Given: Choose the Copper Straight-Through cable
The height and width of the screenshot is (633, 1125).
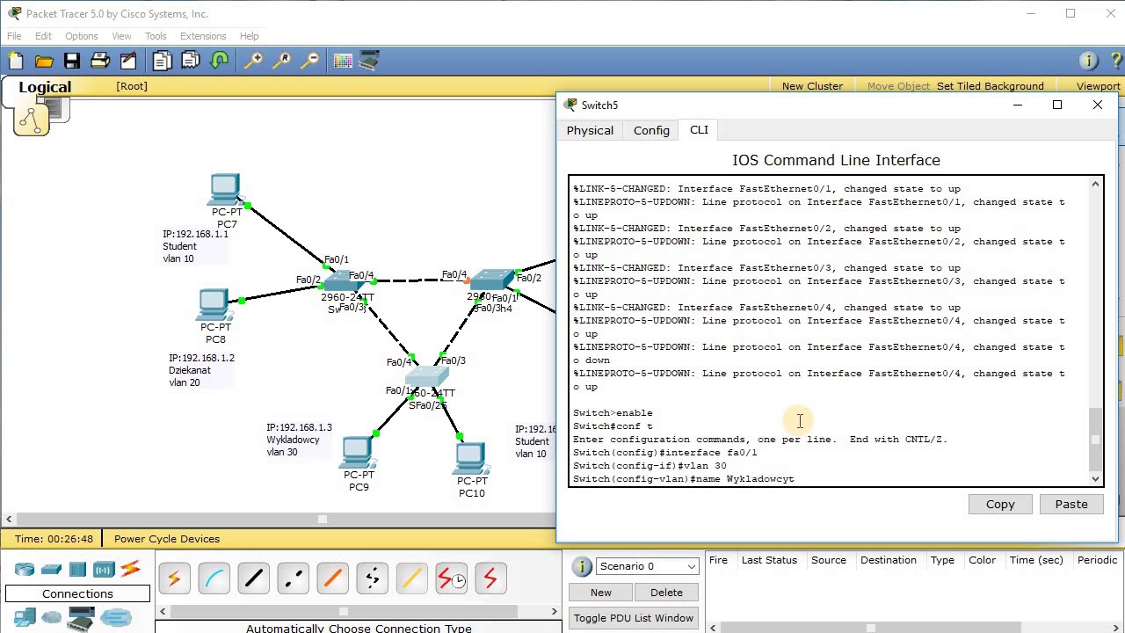Looking at the screenshot, I should (x=253, y=578).
